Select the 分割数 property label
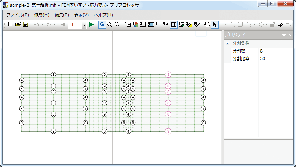Image resolution: width=296 pixels, height=167 pixels. click(x=239, y=51)
